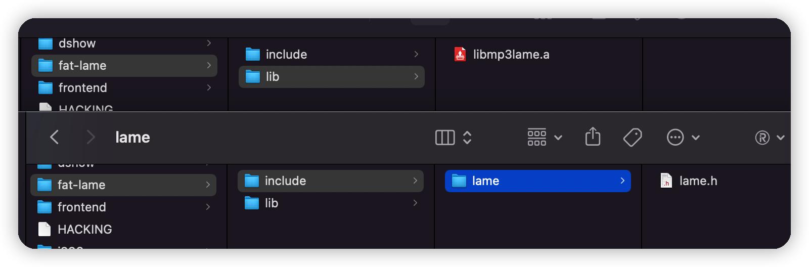Viewport: 809px width, 267px height.
Task: Expand dropdown arrow beside grid icon
Action: click(558, 138)
